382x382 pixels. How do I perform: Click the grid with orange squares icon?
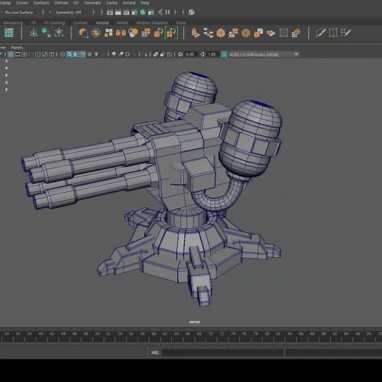coord(146,32)
